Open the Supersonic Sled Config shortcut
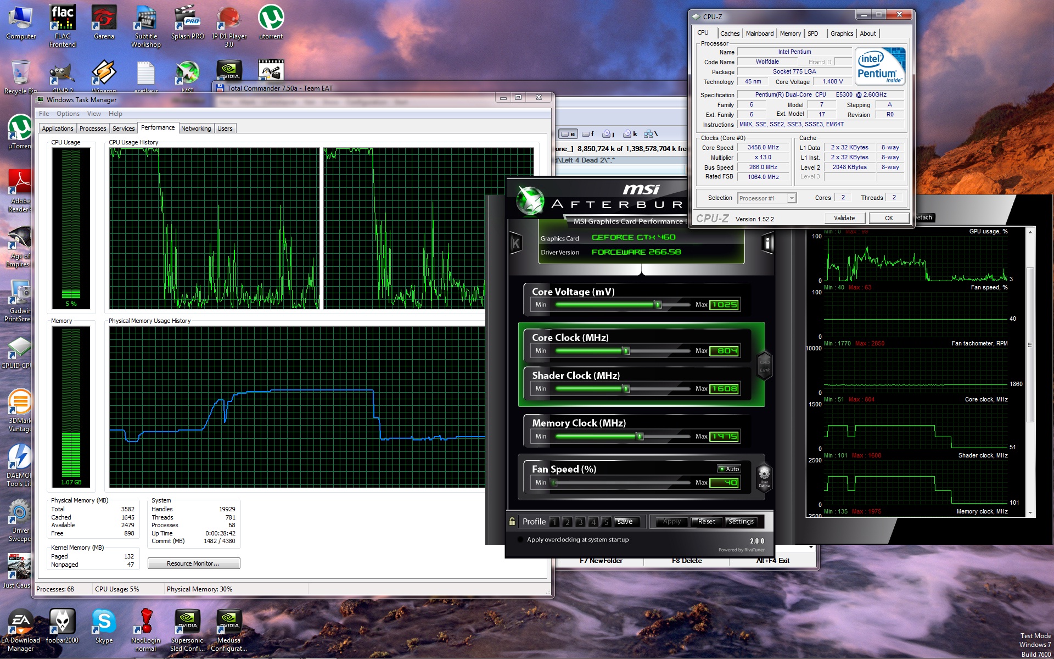Screen dimensions: 1054x659 [x=187, y=630]
